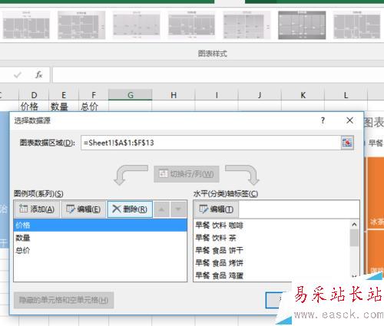
Task: Select column H header
Action: 174,95
